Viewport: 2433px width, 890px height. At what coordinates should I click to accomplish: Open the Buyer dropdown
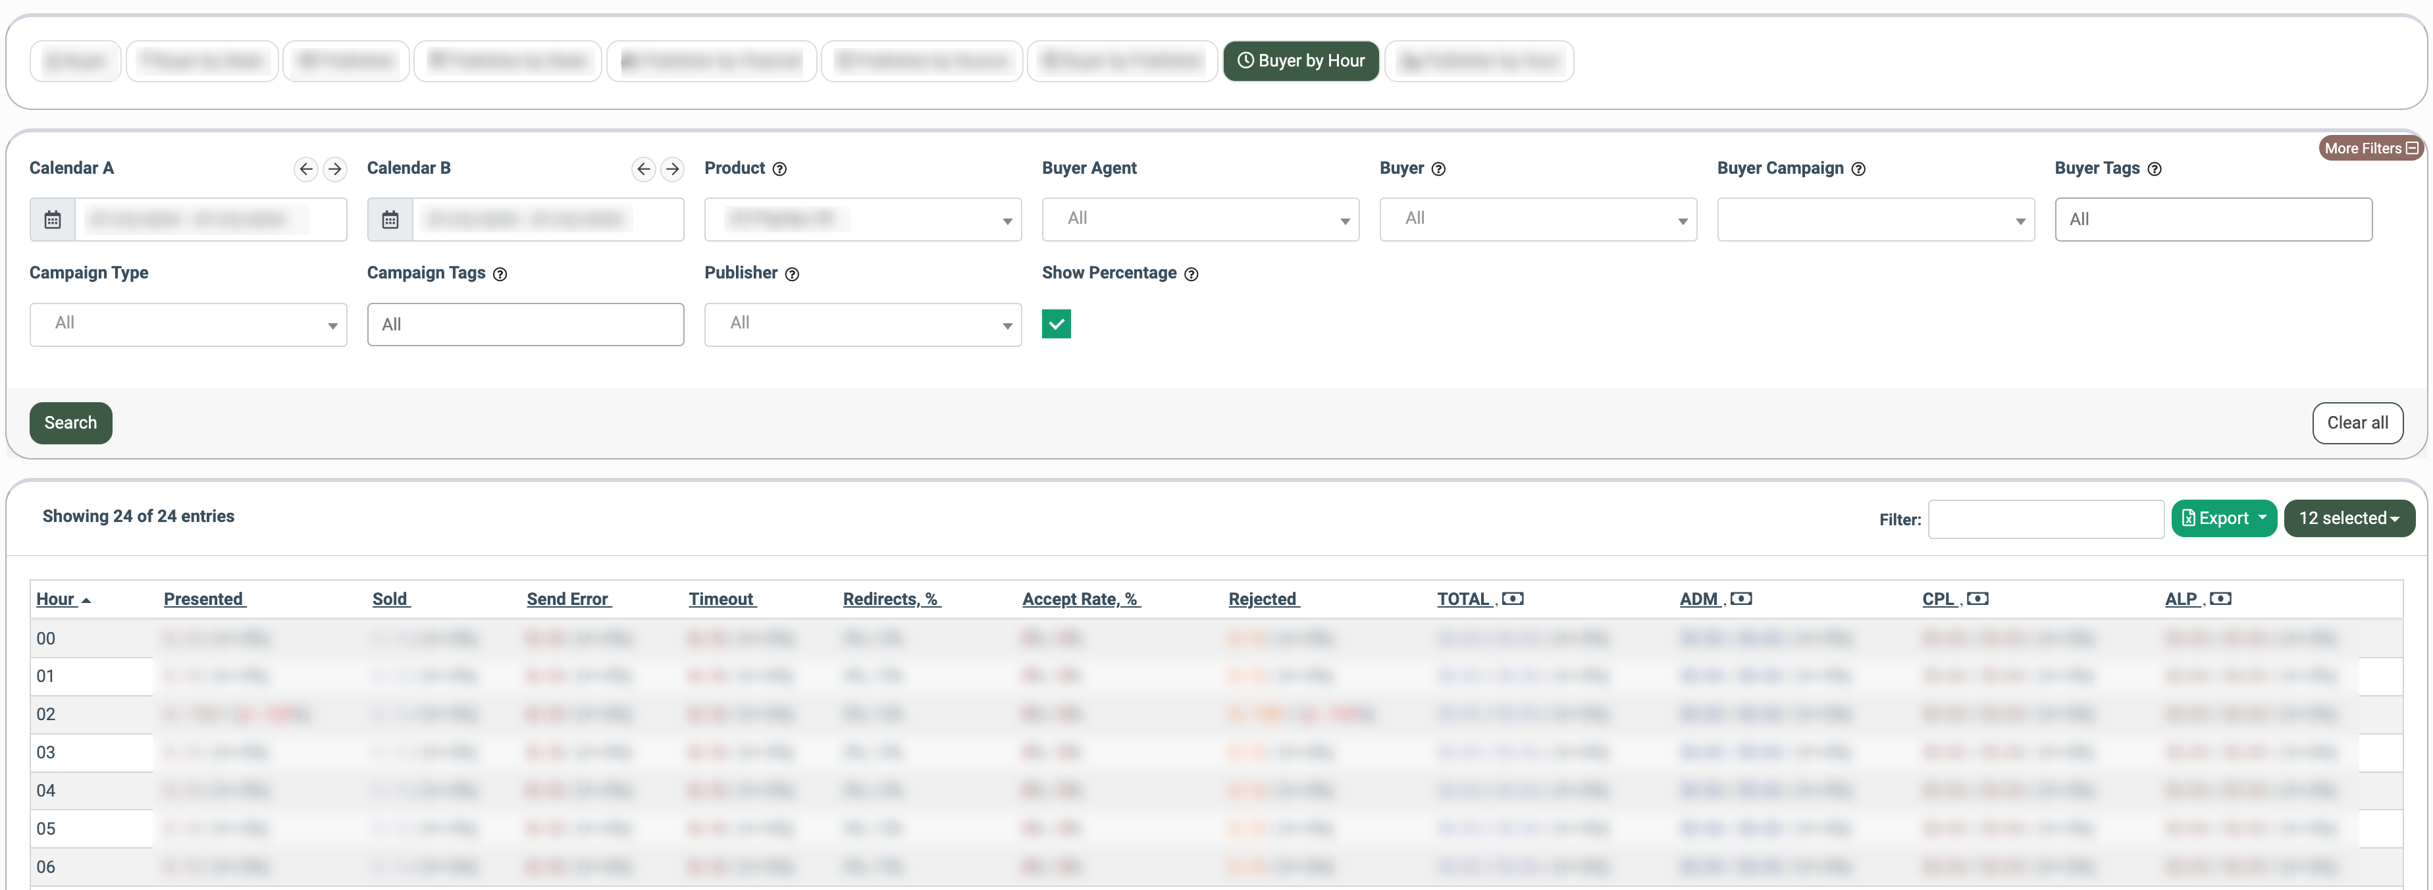click(x=1538, y=219)
